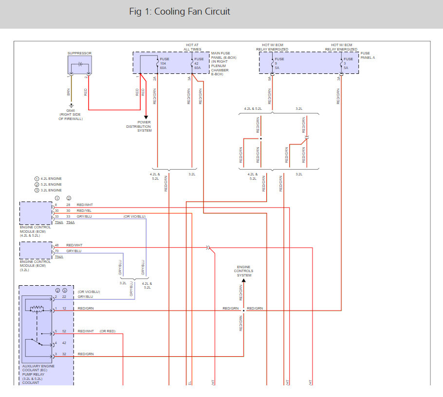Click RED/GRN label at relay pin 32
The image size is (443, 397).
pos(86,354)
